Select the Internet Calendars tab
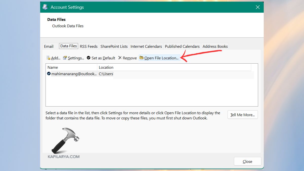The height and width of the screenshot is (171, 304). [x=146, y=46]
